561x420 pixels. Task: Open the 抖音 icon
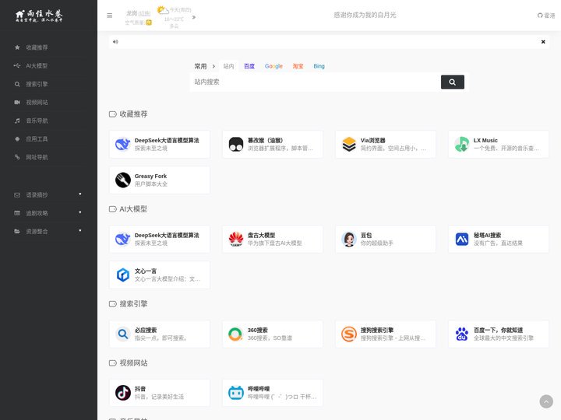point(123,393)
